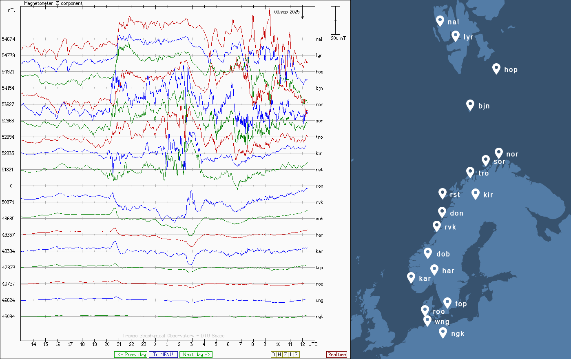Click the baseline value 46094
Image resolution: width=571 pixels, height=359 pixels.
click(x=8, y=317)
